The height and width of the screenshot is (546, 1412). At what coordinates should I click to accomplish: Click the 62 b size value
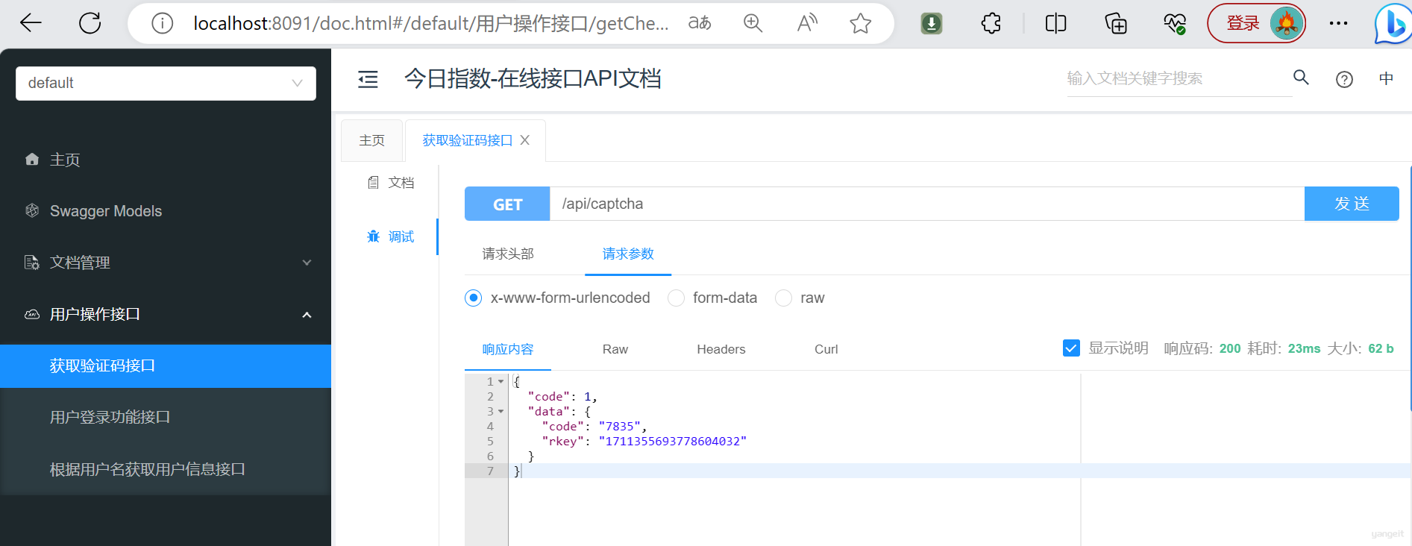(1381, 348)
